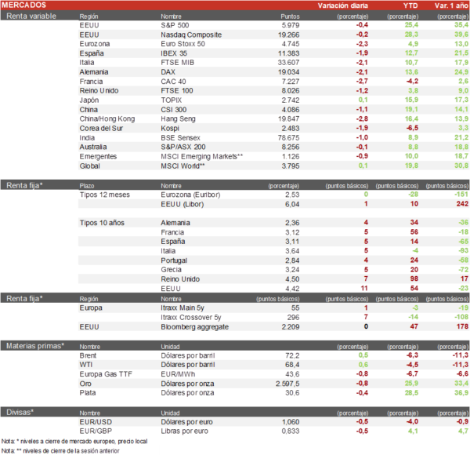Click the Var. 1 año column header
Screen dimensions: 470x455
click(448, 5)
